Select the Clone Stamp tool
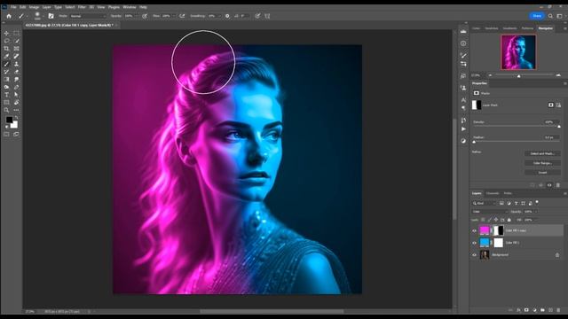Viewport: 568px width, 319px height. [x=16, y=64]
